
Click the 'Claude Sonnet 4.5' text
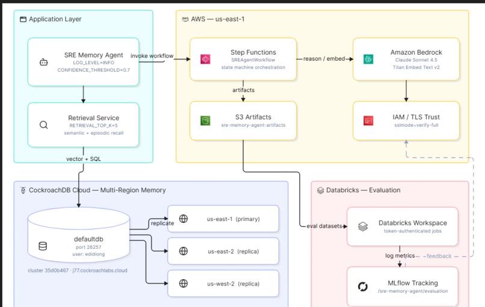click(416, 60)
